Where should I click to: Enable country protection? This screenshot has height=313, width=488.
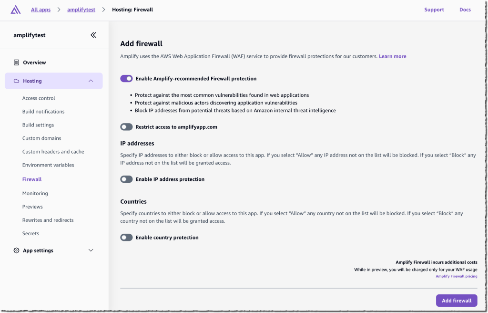[x=126, y=237]
